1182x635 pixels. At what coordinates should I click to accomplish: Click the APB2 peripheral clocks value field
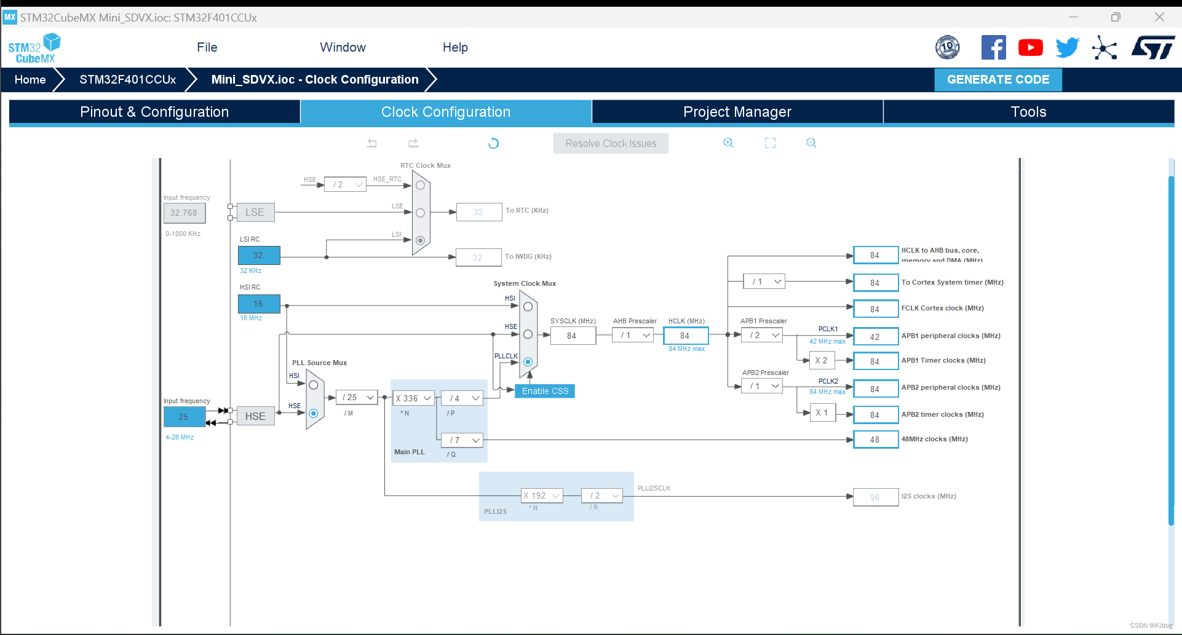coord(875,389)
